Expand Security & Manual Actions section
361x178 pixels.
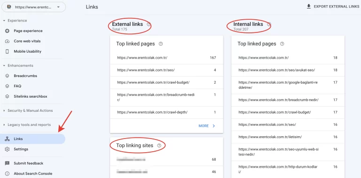(28, 111)
